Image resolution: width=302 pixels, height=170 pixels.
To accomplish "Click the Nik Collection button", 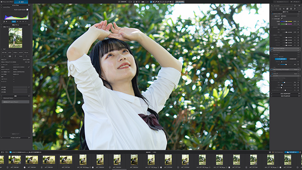I will [x=277, y=152].
